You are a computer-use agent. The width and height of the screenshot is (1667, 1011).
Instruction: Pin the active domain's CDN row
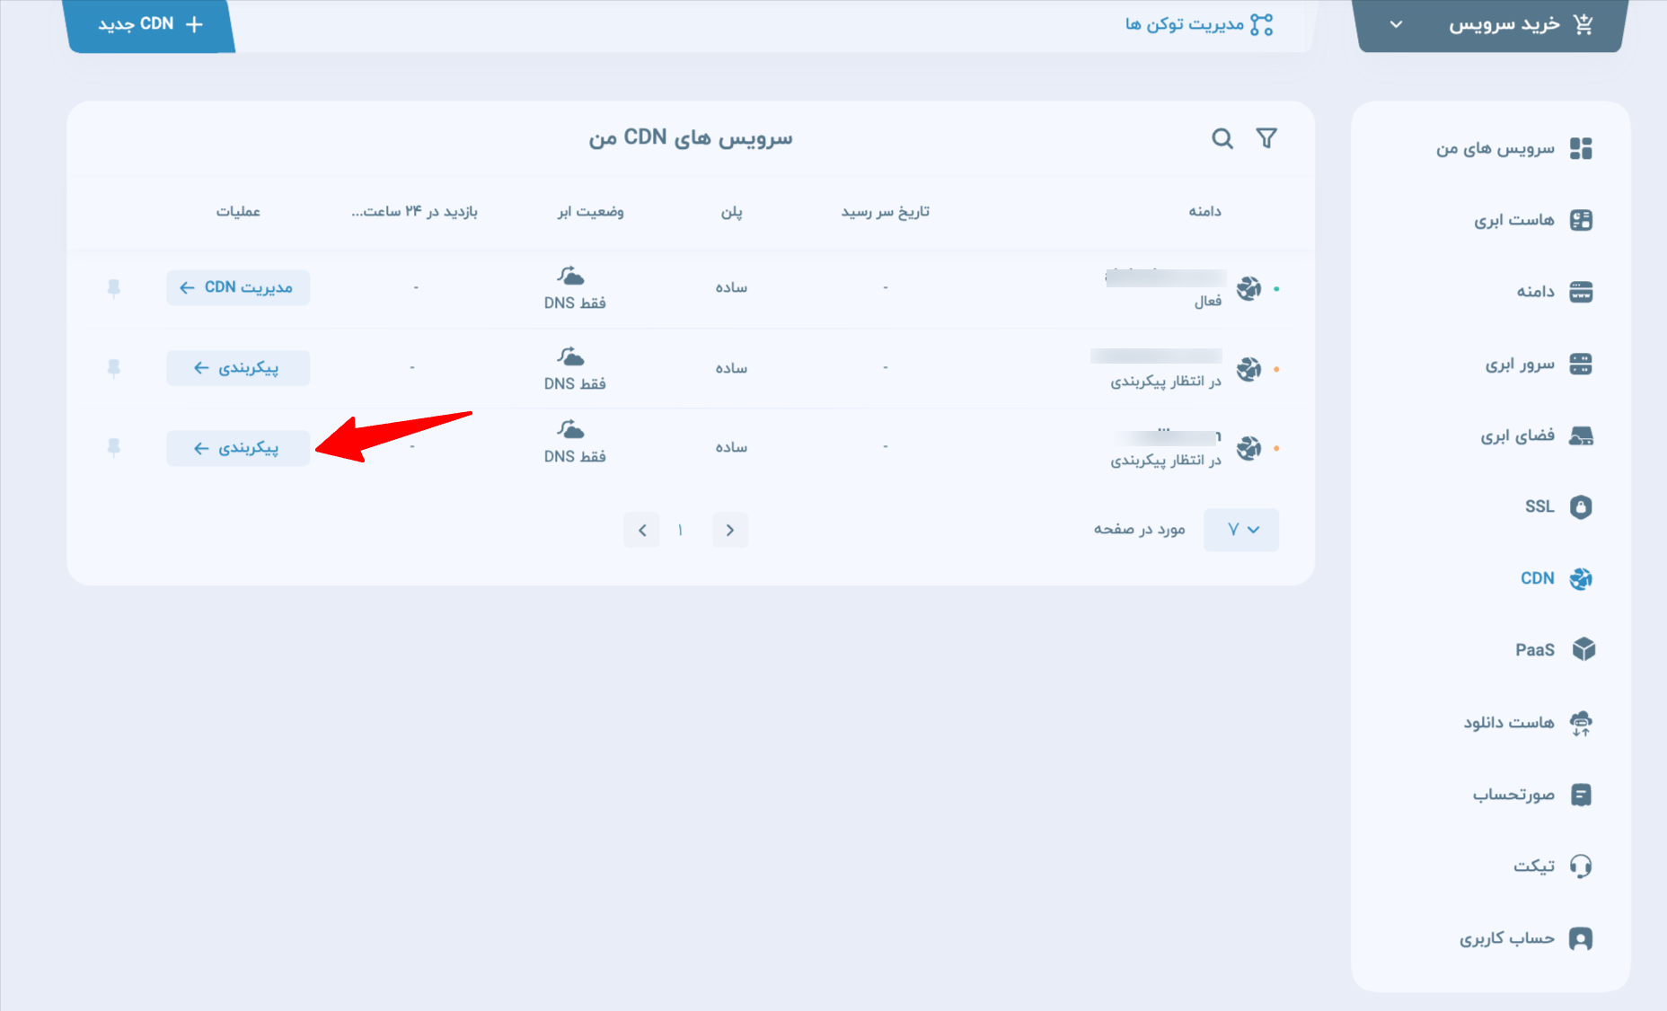114,288
